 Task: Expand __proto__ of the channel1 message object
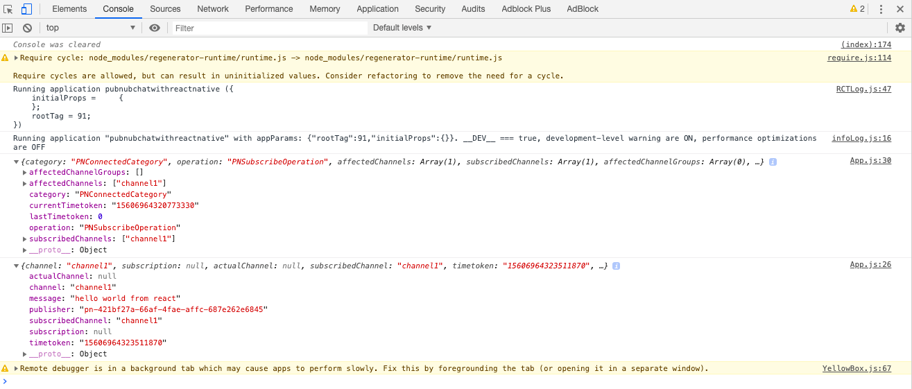tap(25, 354)
